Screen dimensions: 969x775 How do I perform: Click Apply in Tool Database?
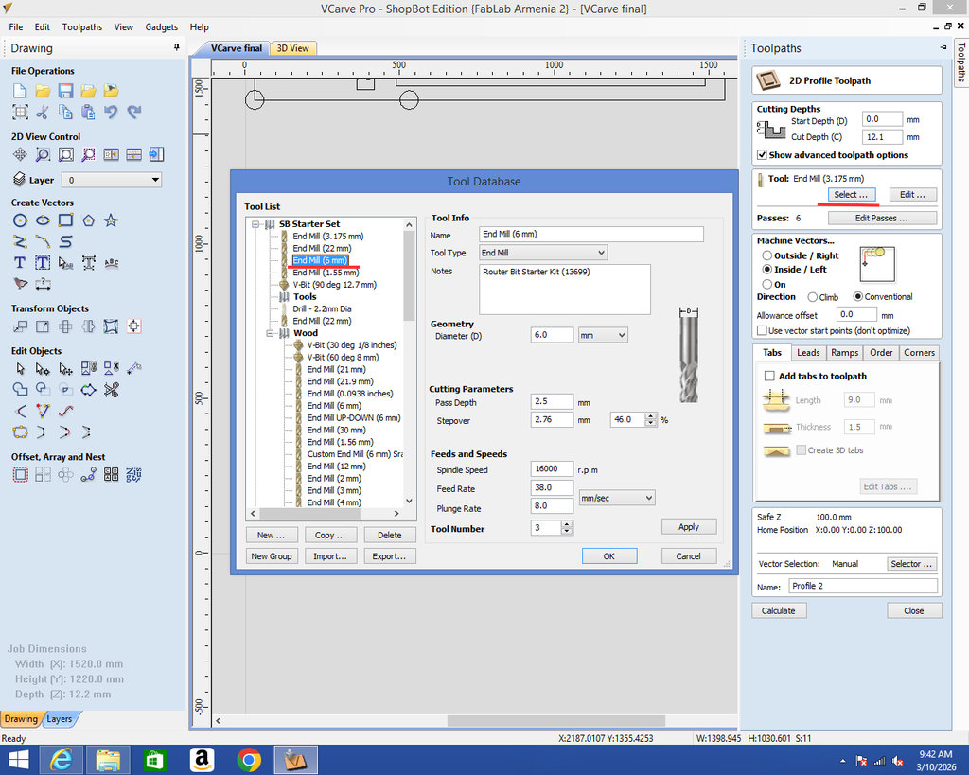pyautogui.click(x=689, y=526)
